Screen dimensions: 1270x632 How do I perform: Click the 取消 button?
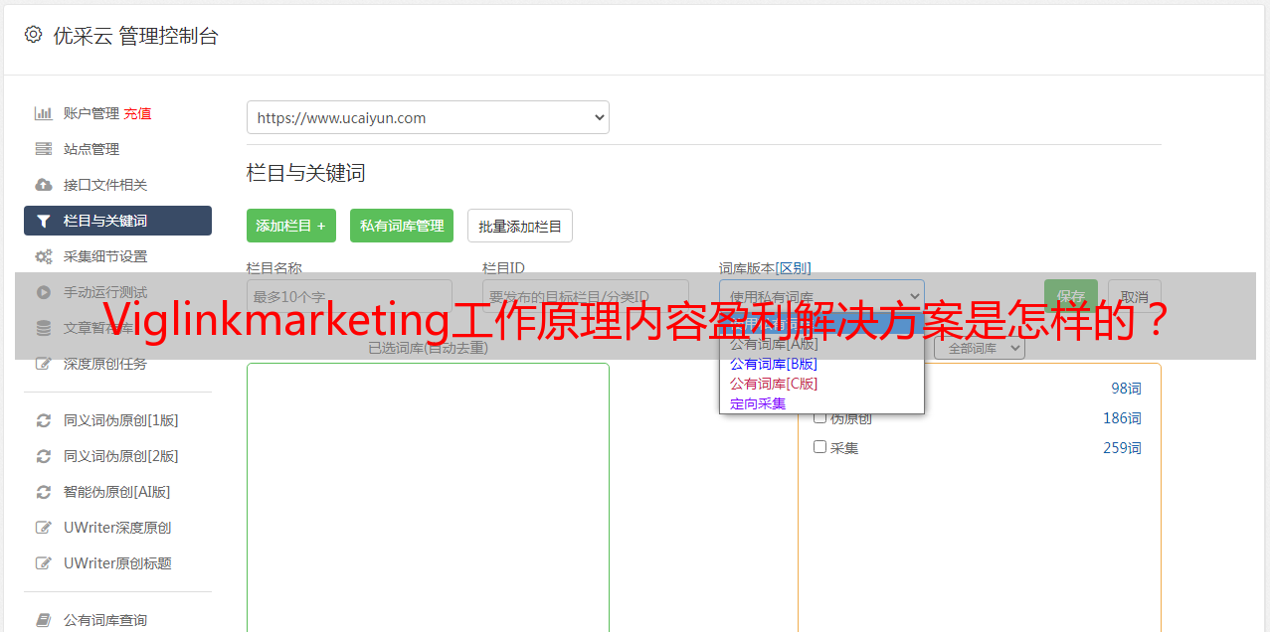pos(1135,296)
